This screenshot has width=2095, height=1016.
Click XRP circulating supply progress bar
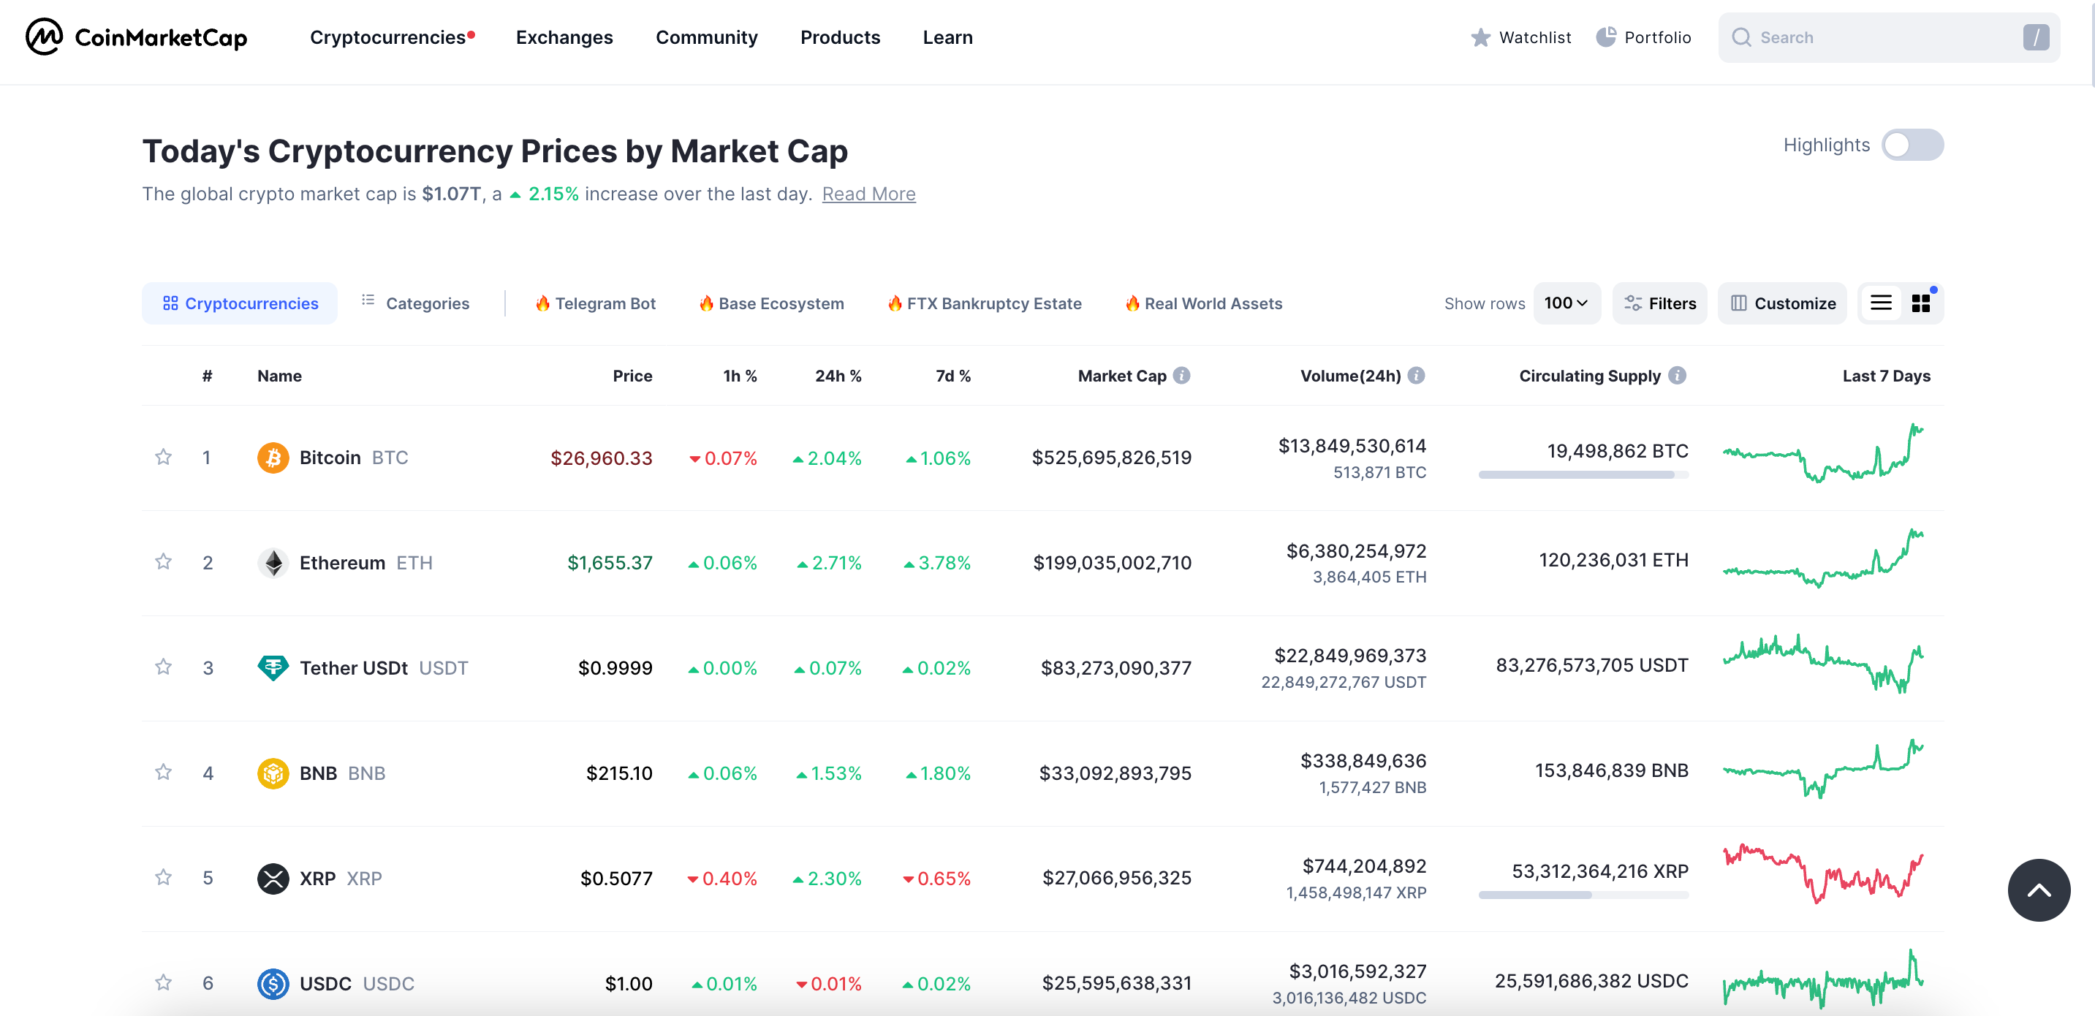point(1583,895)
